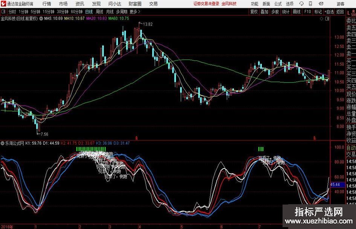The image size is (356, 229).
Task: Click the 13.82 high price label
Action: [x=148, y=24]
